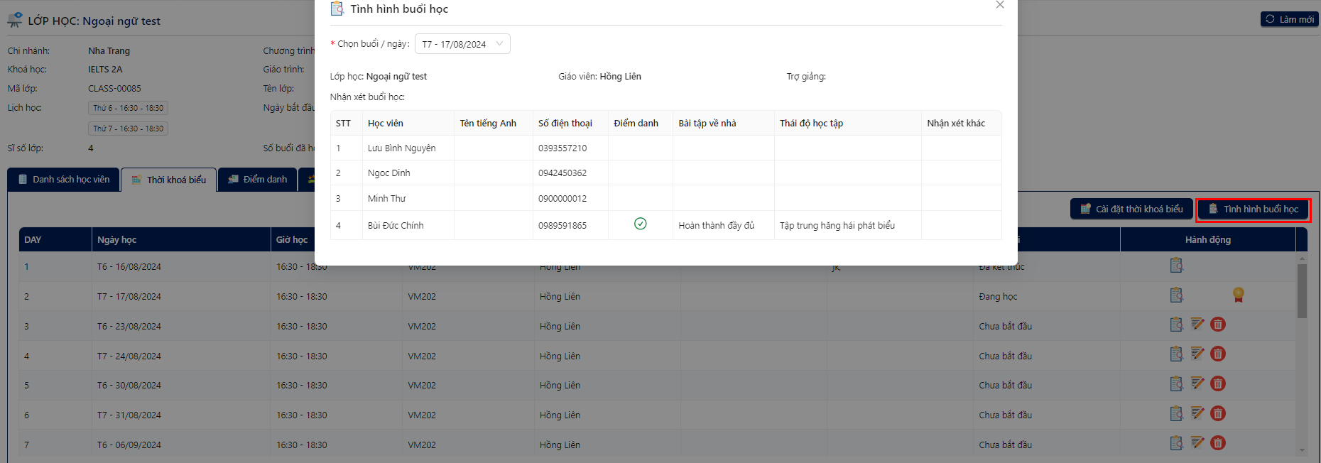Viewport: 1321px width, 463px height.
Task: Click the Hành động column header
Action: 1207,240
